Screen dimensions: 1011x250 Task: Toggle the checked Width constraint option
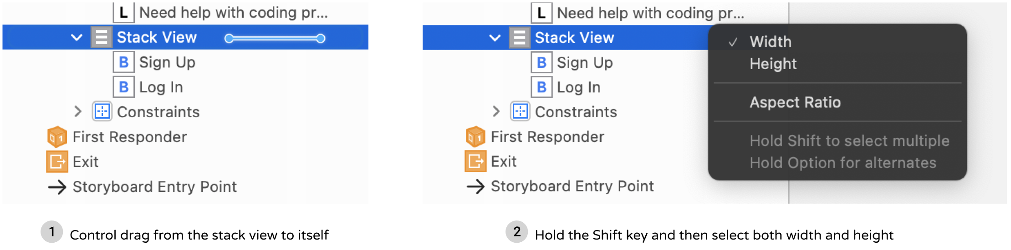click(x=771, y=42)
